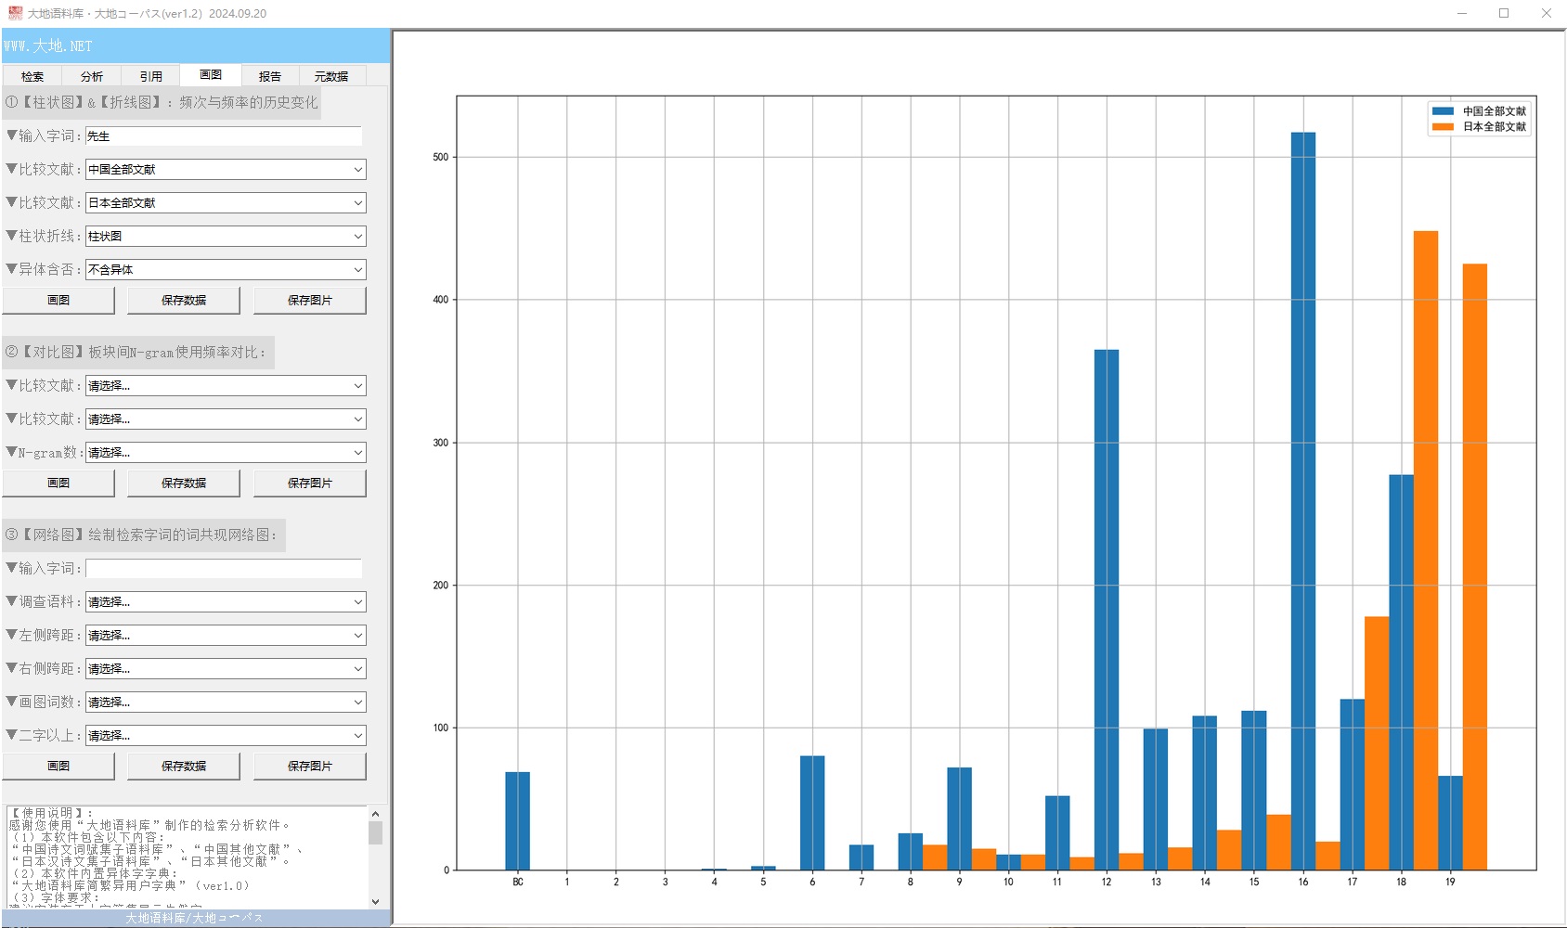Click 保存图片 in bar chart section
Viewport: 1567px width, 928px height.
click(310, 300)
